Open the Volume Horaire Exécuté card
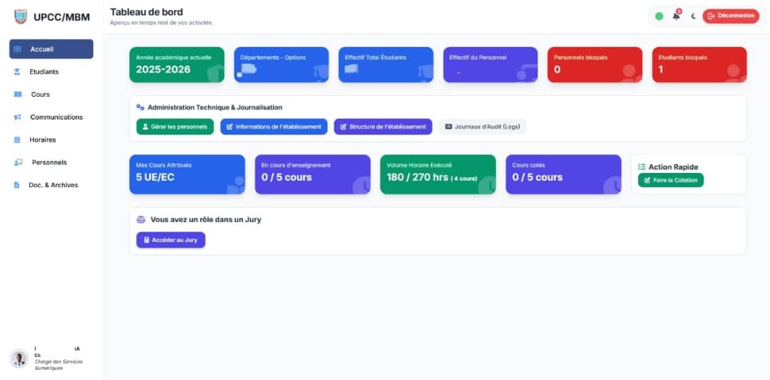Image resolution: width=770 pixels, height=380 pixels. click(438, 174)
